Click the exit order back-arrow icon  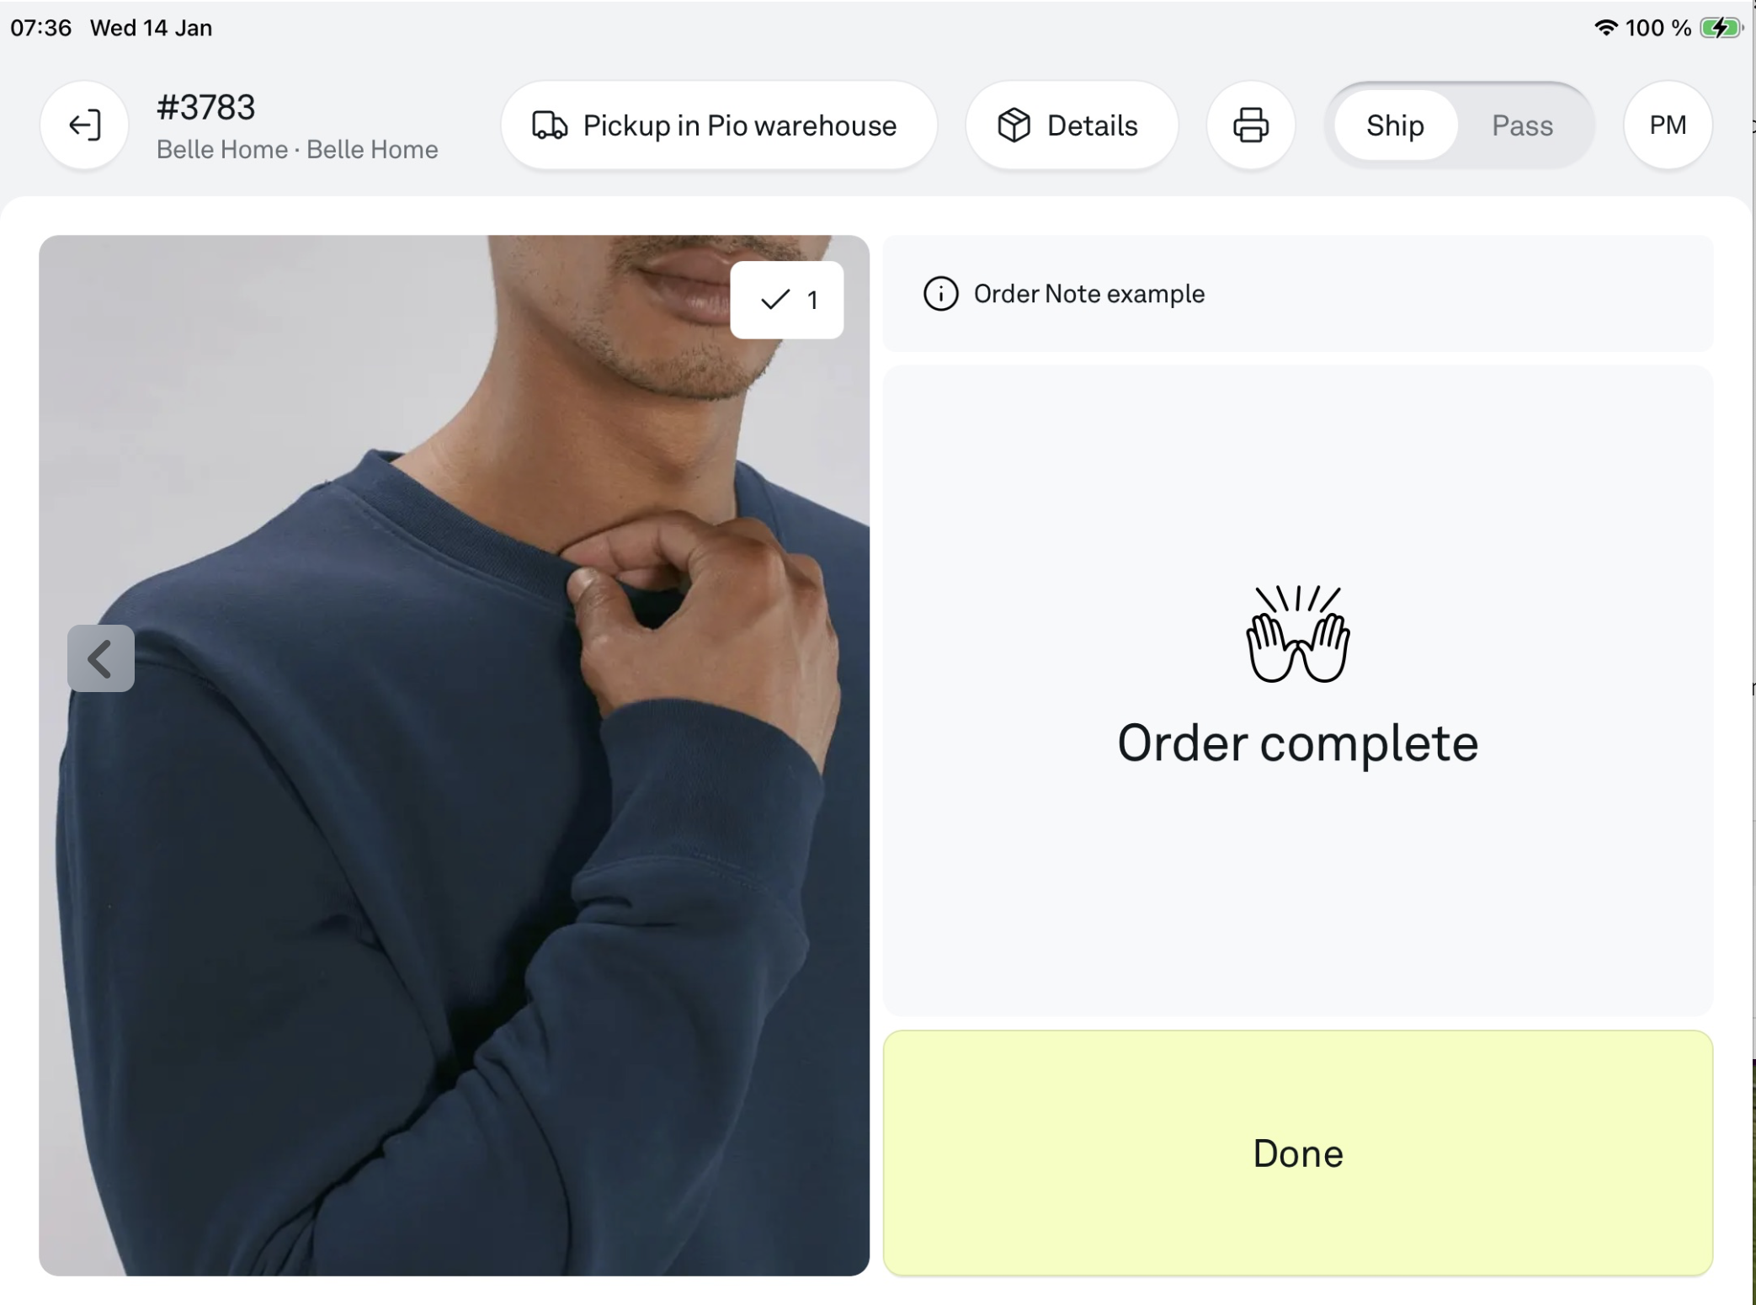pyautogui.click(x=84, y=125)
